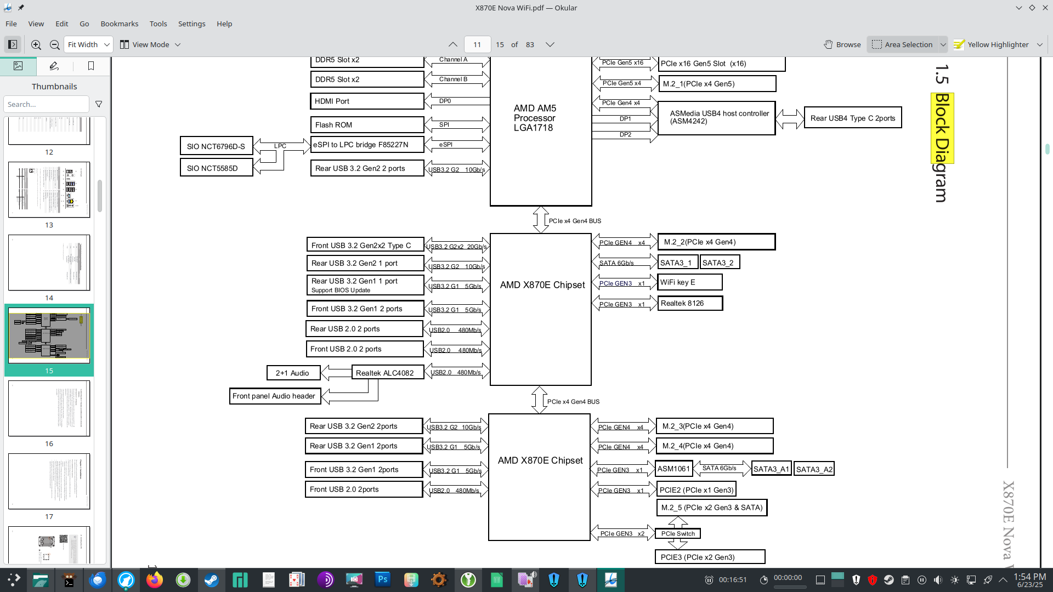Select page 13 thumbnail

[x=49, y=190]
